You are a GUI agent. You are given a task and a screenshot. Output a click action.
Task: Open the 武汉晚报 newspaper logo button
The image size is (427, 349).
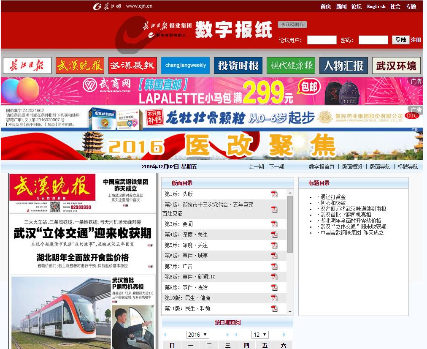point(80,65)
